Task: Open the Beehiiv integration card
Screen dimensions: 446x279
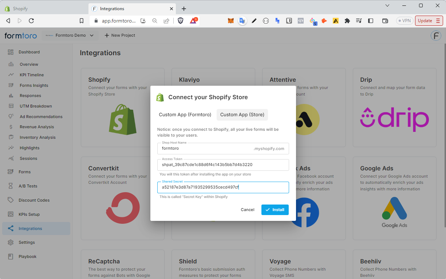Action: [395, 264]
